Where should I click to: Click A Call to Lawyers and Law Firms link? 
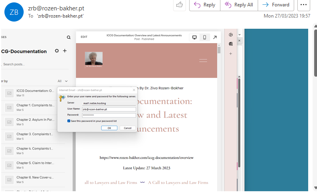[x=178, y=182]
